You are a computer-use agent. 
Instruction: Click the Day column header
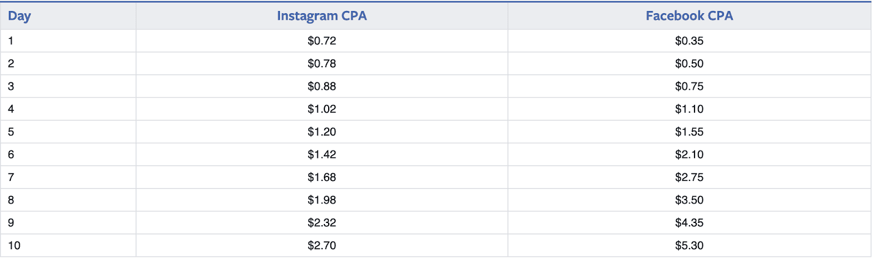20,16
